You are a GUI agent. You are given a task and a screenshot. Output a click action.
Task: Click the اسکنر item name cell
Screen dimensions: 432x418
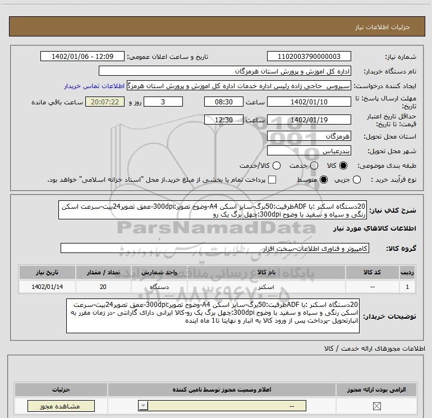click(x=266, y=287)
